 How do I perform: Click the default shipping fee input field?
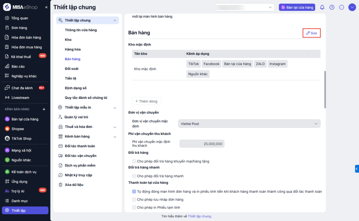click(x=202, y=144)
